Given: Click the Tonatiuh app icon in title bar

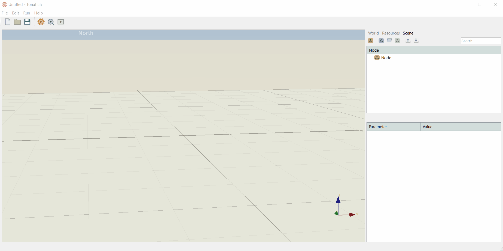Looking at the screenshot, I should 5,4.
